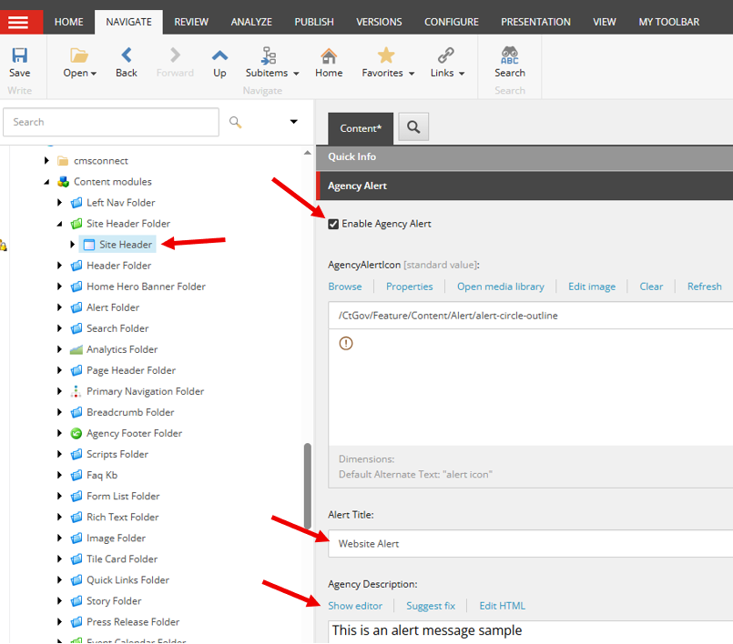Screen dimensions: 733x644
Task: Click into the Alert Title text field
Action: 528,544
